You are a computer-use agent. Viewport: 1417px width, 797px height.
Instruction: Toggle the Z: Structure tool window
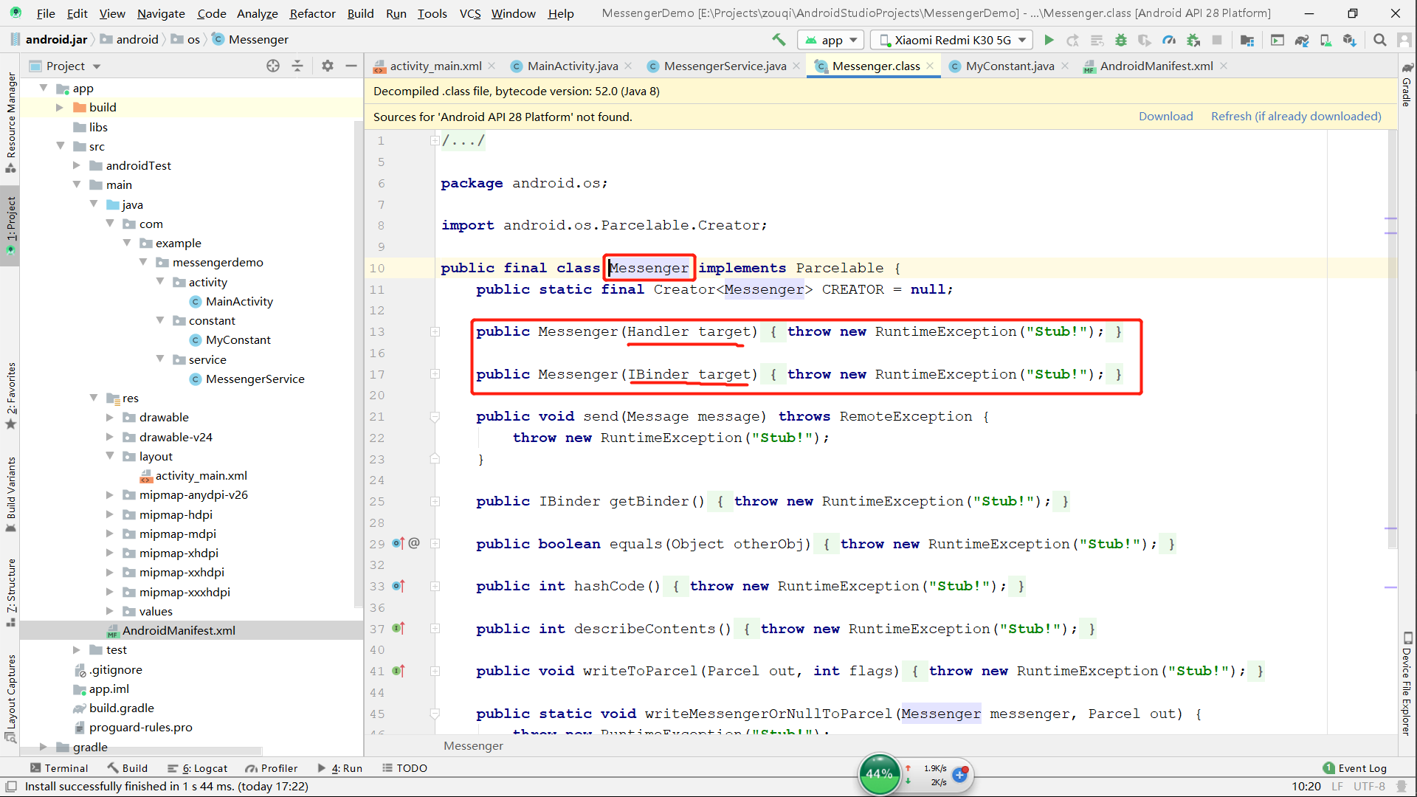tap(10, 592)
